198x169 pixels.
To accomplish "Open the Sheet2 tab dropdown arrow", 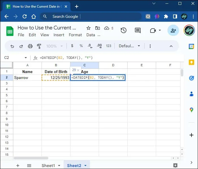I will click(85, 165).
